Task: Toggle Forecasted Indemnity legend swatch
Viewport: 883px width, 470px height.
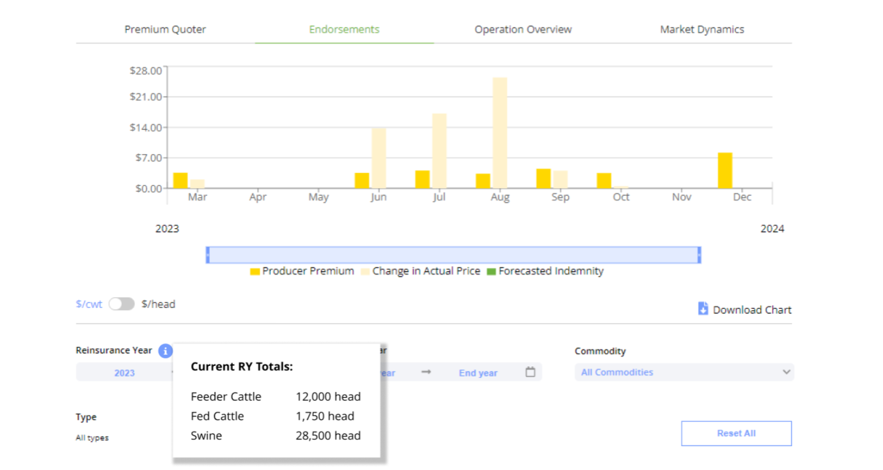Action: click(492, 271)
